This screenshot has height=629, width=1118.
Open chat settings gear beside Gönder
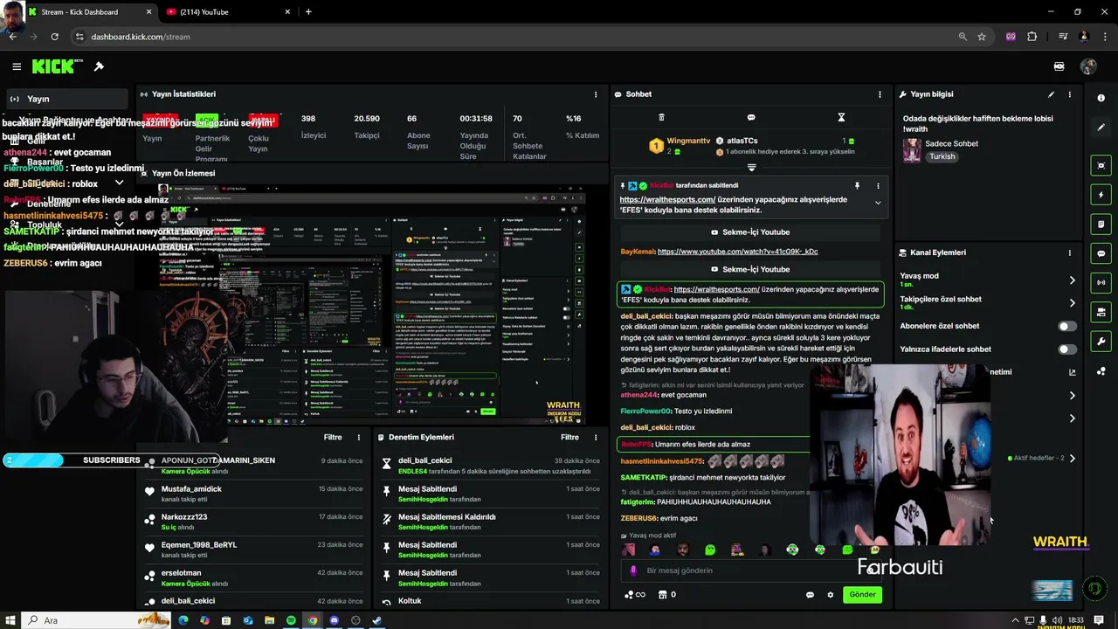831,595
